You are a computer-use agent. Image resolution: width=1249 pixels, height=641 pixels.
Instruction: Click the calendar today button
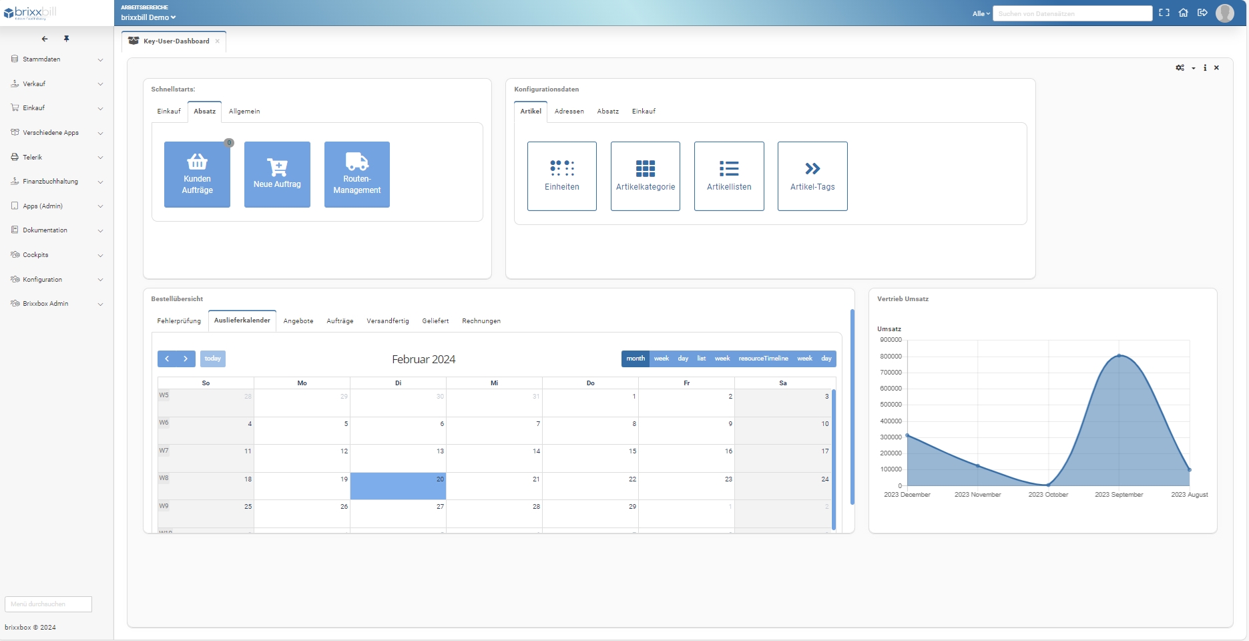[x=213, y=359]
